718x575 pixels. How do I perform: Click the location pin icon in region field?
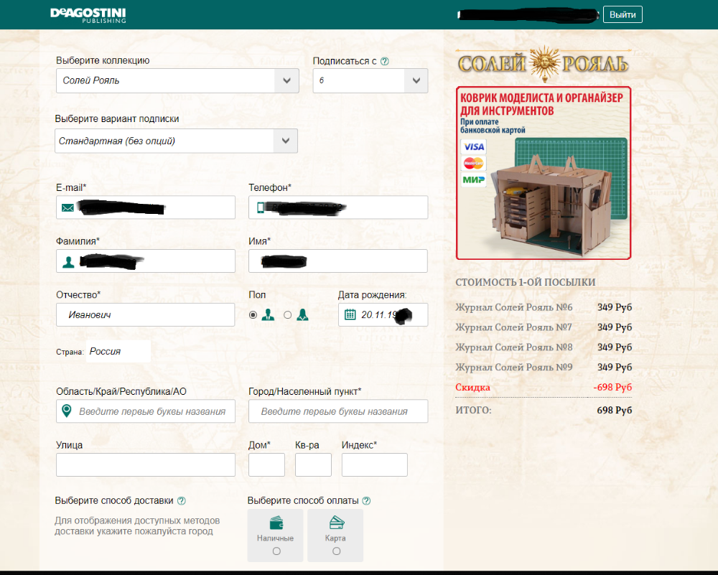click(67, 411)
